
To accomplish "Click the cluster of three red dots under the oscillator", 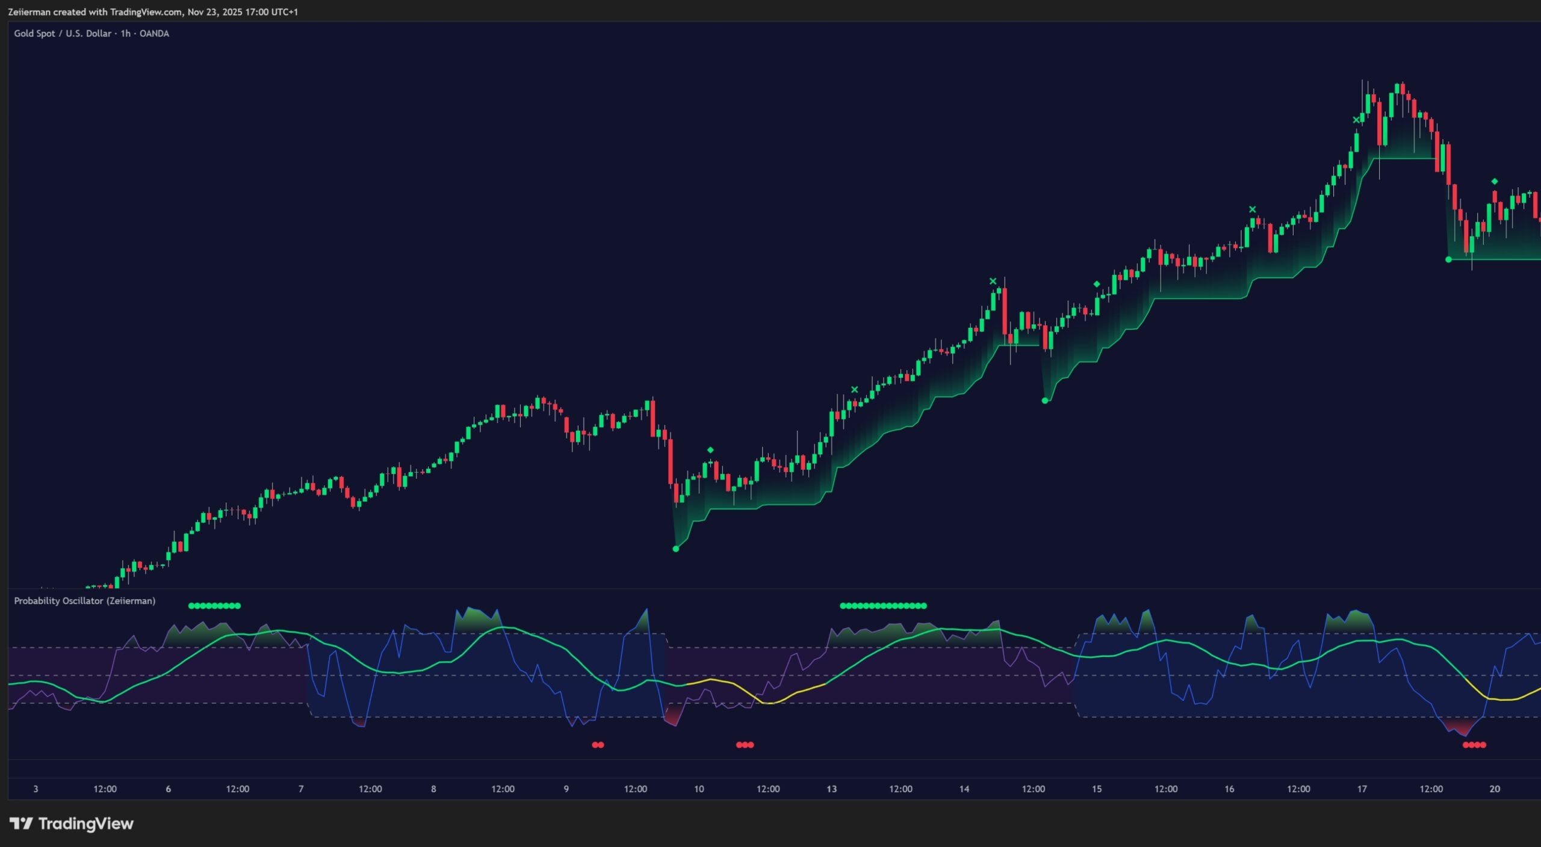I will (745, 745).
